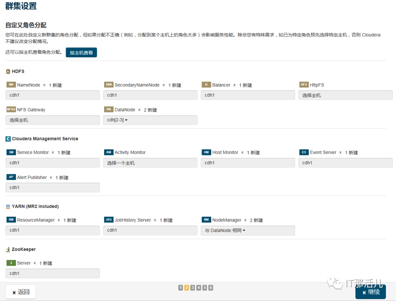Click the Host Monitor role label
The height and width of the screenshot is (301, 396).
coord(225,153)
